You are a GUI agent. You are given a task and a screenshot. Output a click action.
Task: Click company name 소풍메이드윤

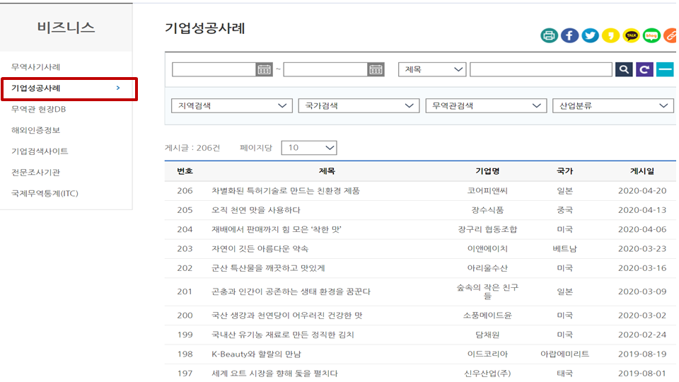[487, 316]
